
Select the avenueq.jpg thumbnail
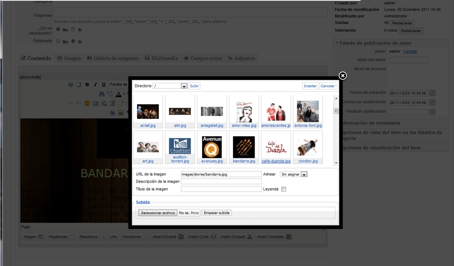212,147
